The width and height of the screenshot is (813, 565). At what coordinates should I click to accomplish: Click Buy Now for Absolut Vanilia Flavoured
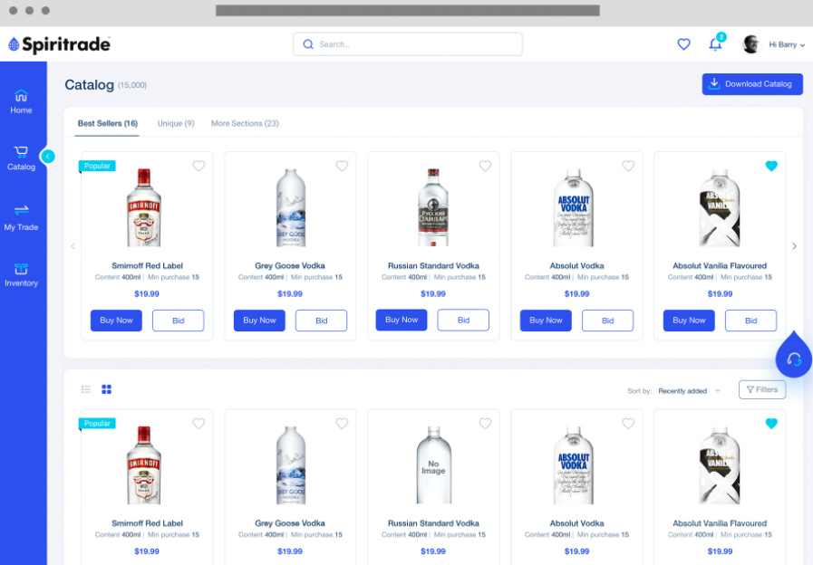coord(689,321)
